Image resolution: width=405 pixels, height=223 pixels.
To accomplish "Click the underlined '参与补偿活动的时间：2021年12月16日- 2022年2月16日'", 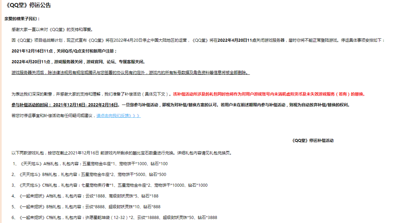I will pos(64,105).
